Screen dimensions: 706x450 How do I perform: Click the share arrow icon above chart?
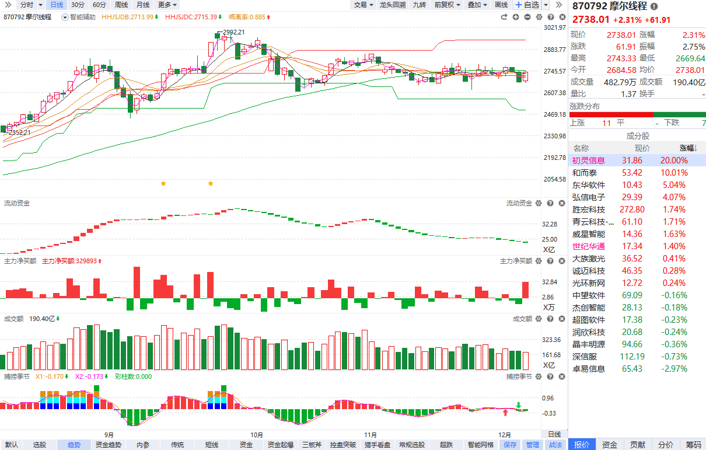click(504, 17)
